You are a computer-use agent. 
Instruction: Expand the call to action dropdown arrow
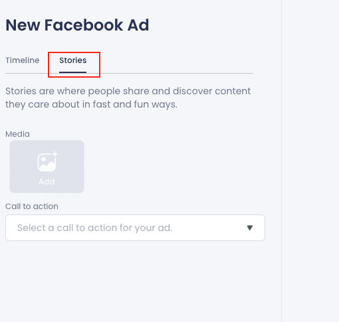[250, 228]
